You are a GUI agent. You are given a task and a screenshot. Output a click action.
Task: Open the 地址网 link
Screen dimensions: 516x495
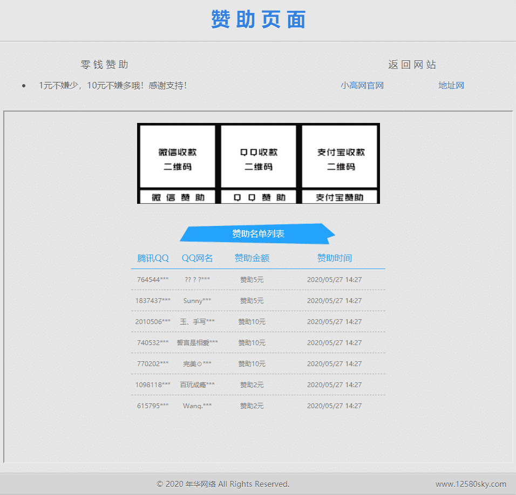(451, 85)
